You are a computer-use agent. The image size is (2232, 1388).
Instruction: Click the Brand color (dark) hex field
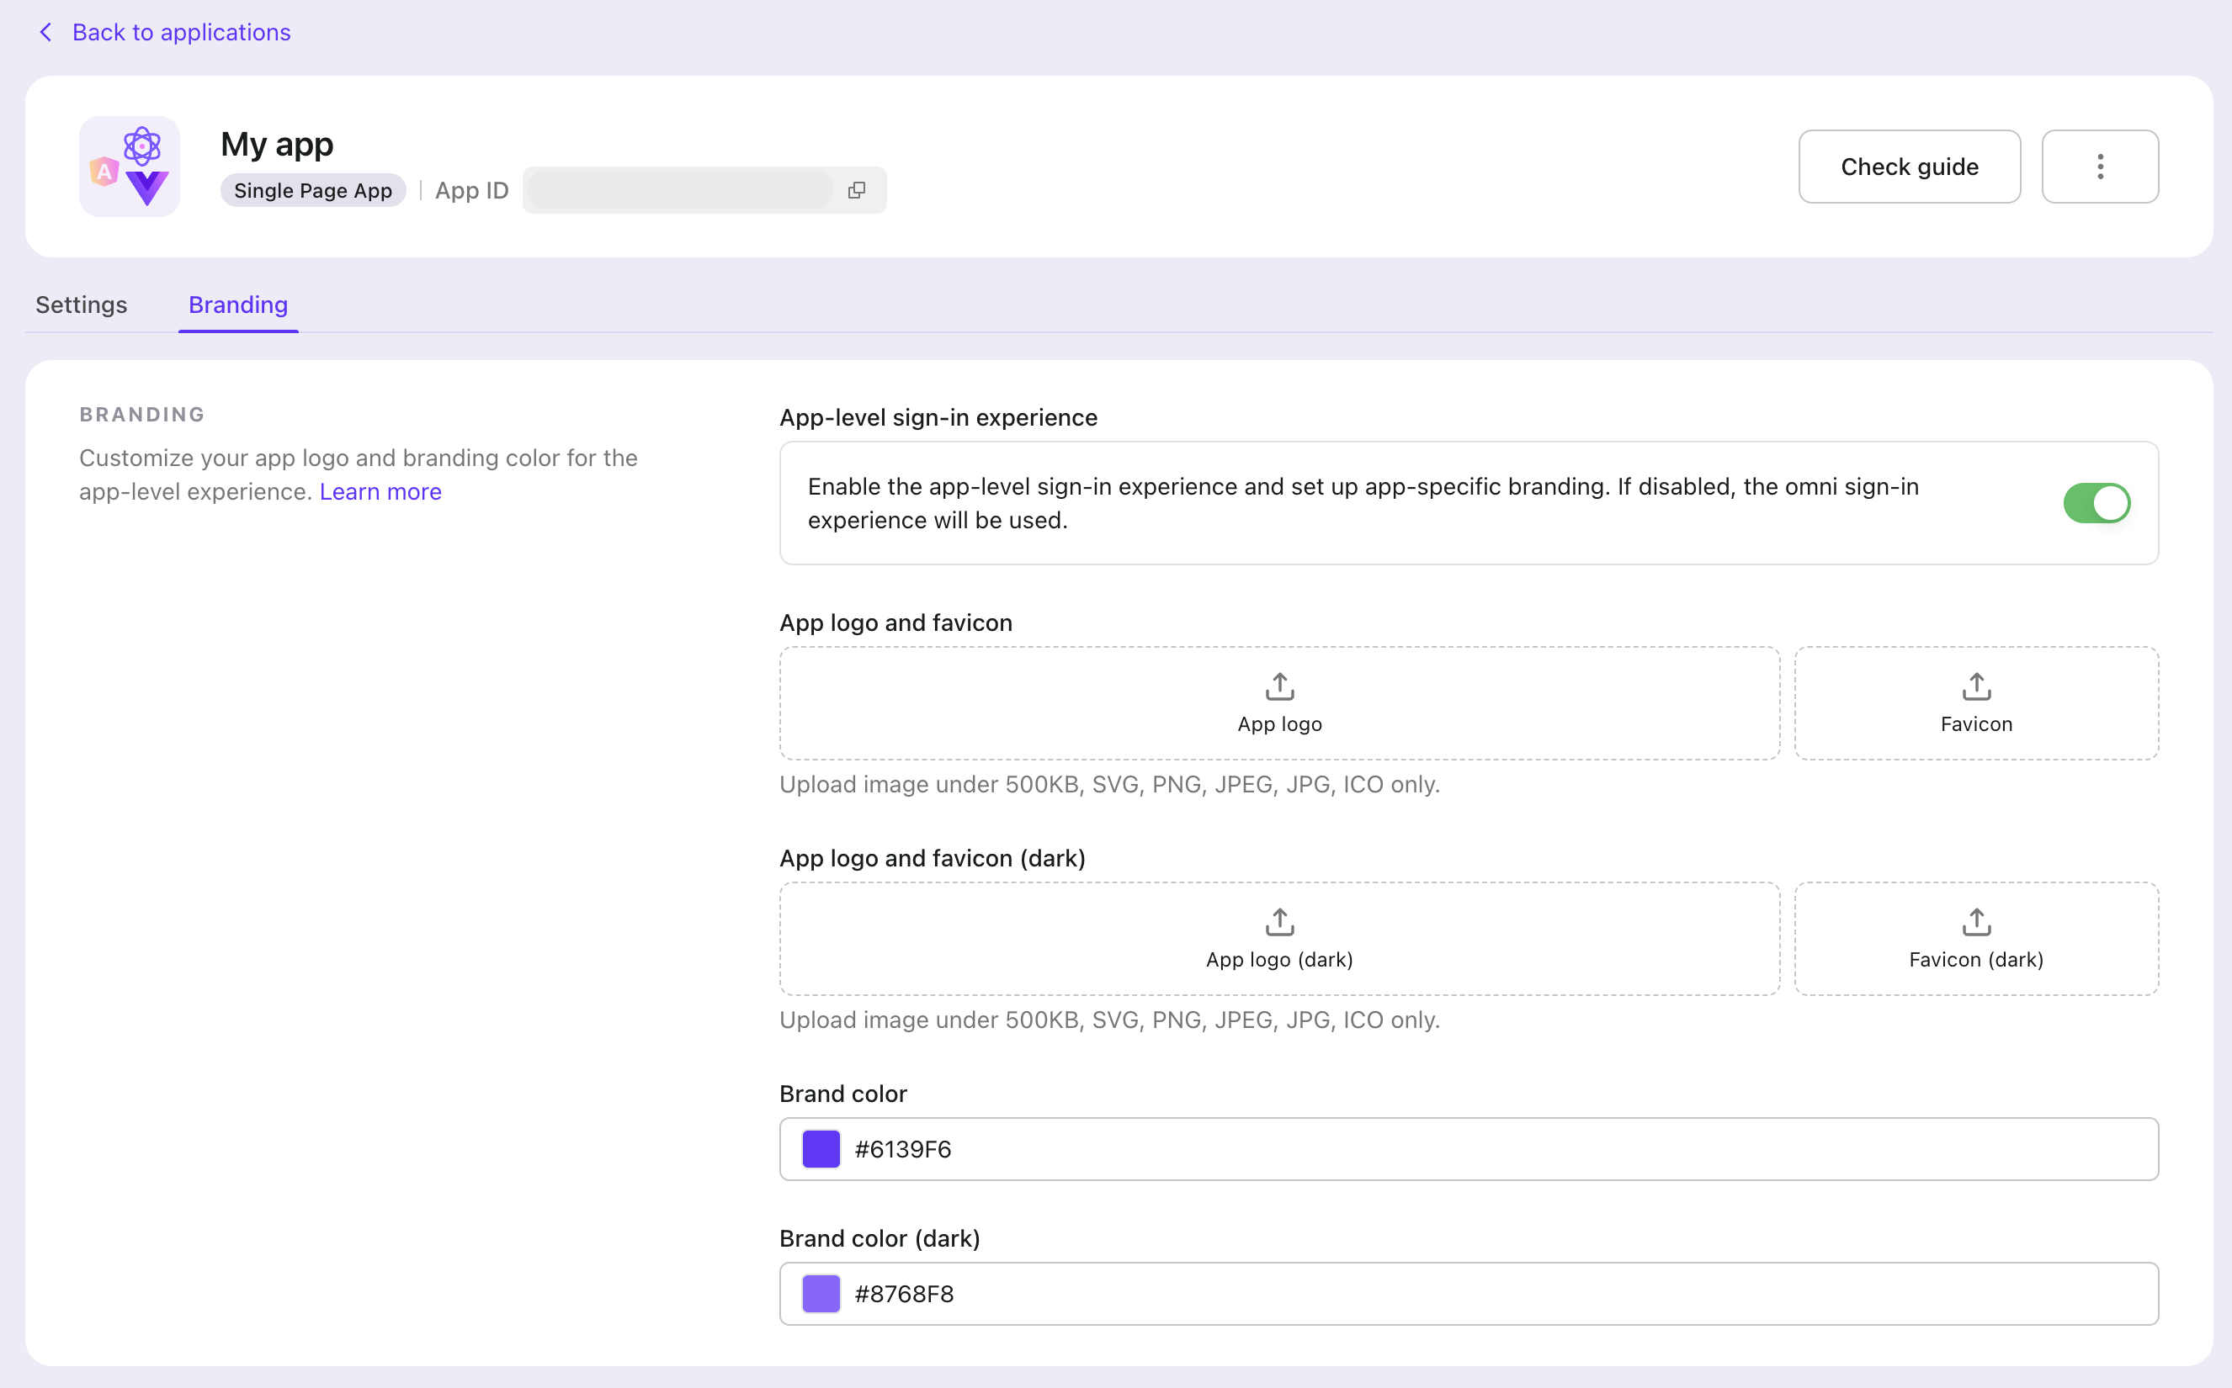(x=1468, y=1294)
